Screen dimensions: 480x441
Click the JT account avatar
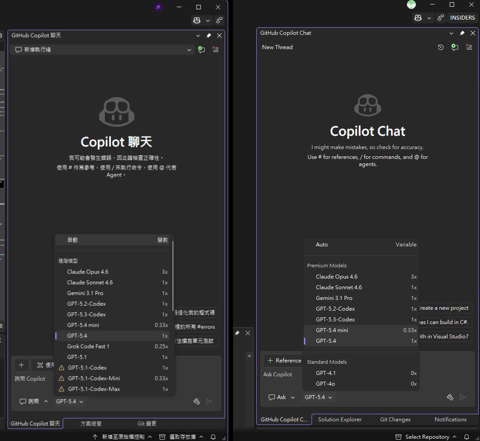[x=158, y=7]
